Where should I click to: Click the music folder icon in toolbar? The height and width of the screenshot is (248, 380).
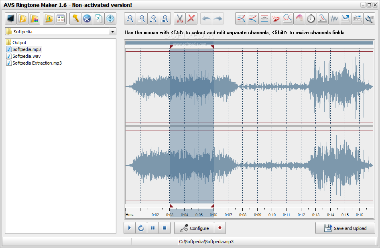pos(23,18)
